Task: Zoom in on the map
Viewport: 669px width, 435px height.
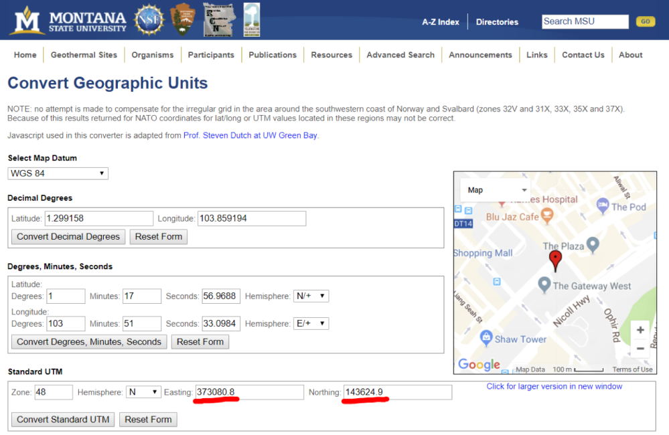Action: tap(640, 330)
